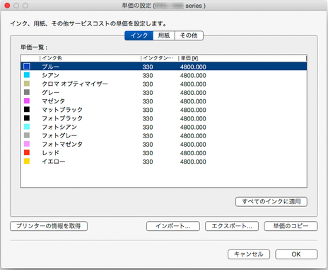Click the すべてのインクに適用 button
328x270 pixels.
point(271,202)
